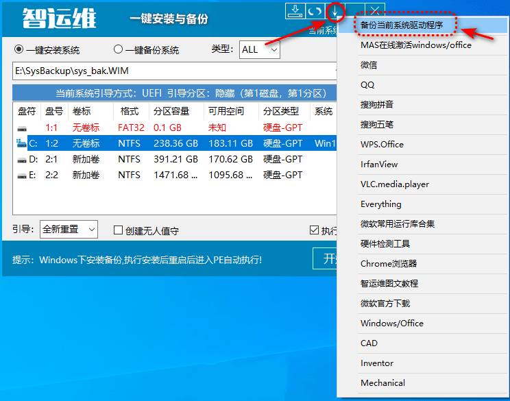Click the C: drive icon in partition list
Image resolution: width=510 pixels, height=401 pixels.
click(22, 144)
